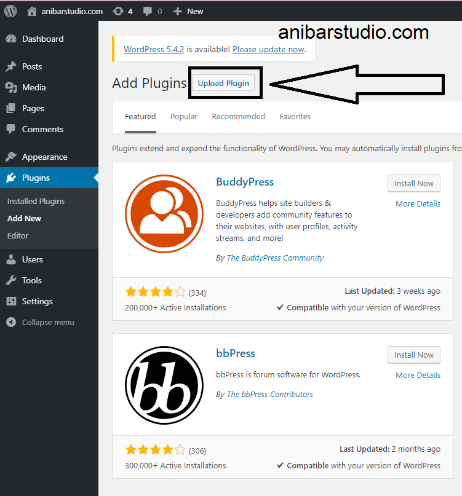
Task: Select the Plugins menu item
Action: [49, 178]
